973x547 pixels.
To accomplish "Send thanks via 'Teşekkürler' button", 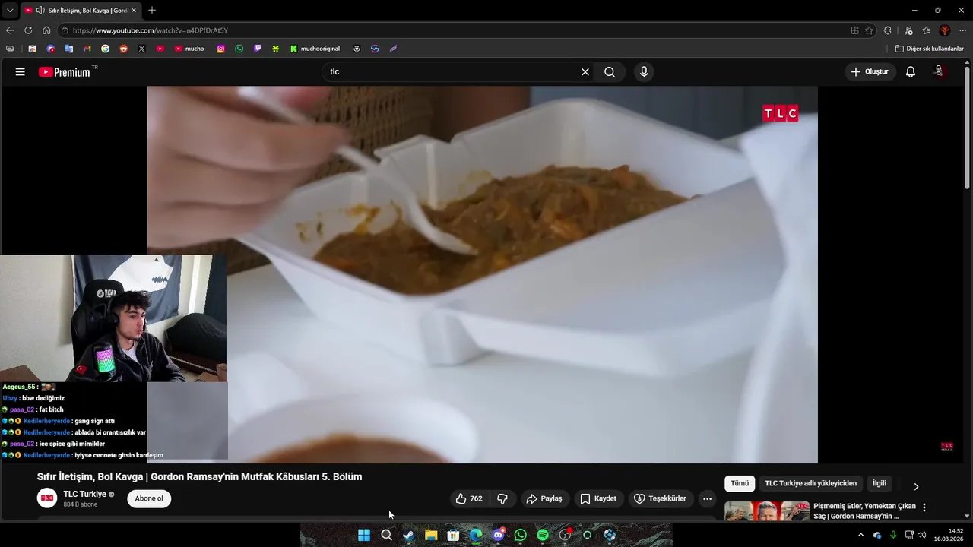I will [660, 498].
